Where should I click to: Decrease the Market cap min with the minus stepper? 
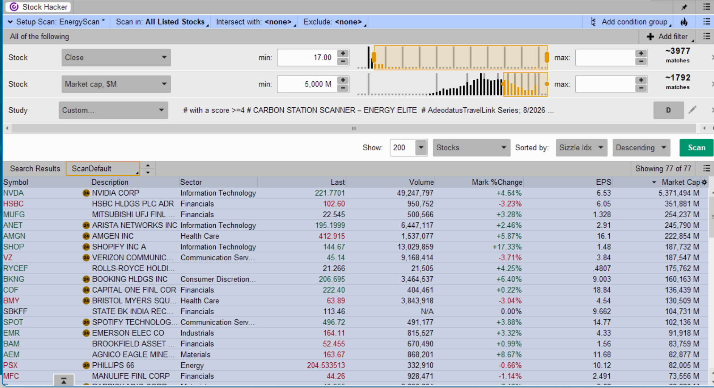point(343,88)
